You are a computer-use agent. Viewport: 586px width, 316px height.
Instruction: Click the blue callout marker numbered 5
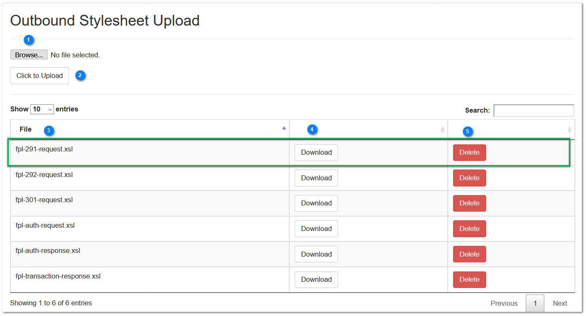point(467,132)
